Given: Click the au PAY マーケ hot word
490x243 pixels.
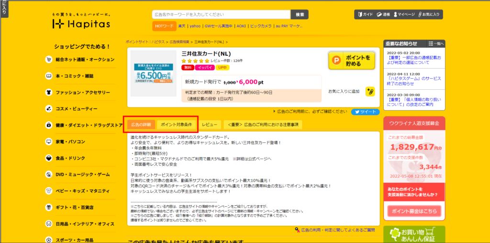Looking at the screenshot, I should tap(289, 26).
